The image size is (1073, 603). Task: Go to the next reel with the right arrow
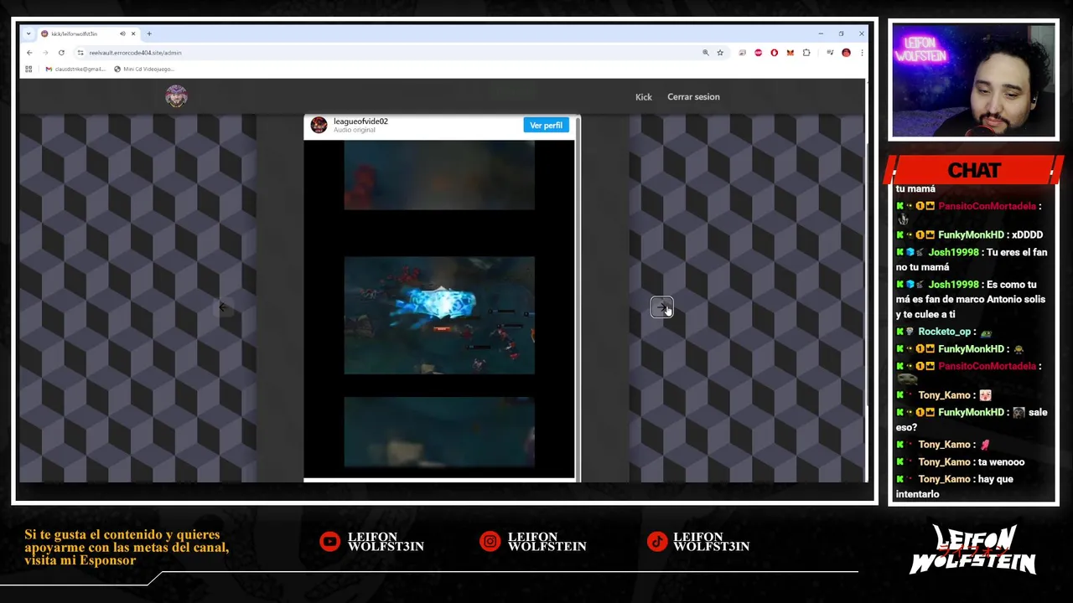click(x=661, y=307)
